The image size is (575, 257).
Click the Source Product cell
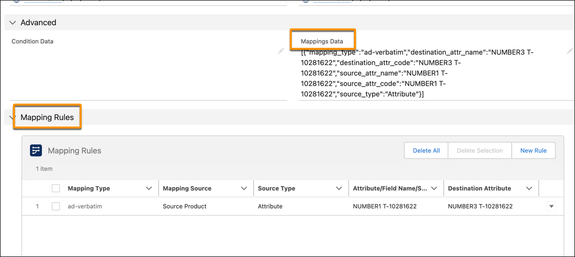click(x=184, y=206)
